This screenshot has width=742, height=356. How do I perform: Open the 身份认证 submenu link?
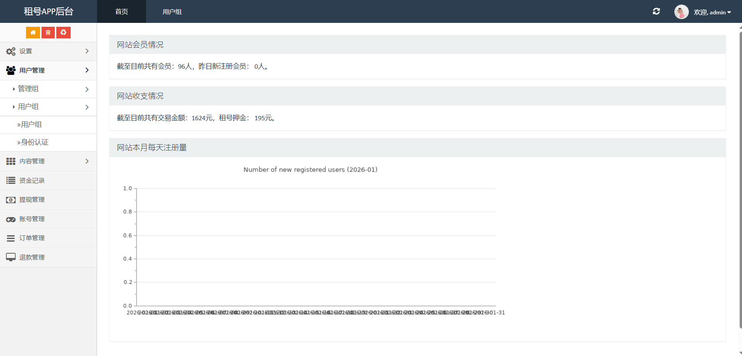(35, 142)
